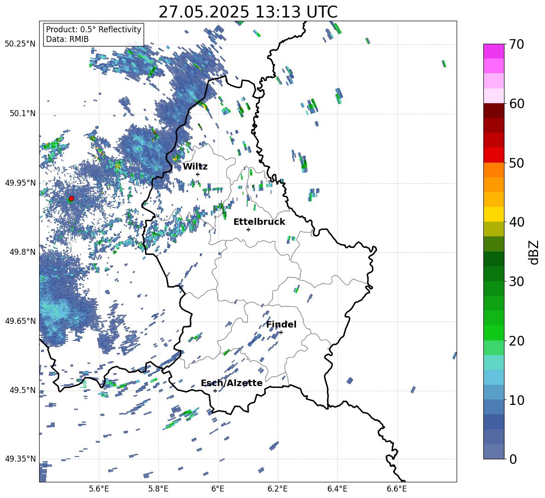Click the magenta top colorbar segment

pyautogui.click(x=493, y=51)
